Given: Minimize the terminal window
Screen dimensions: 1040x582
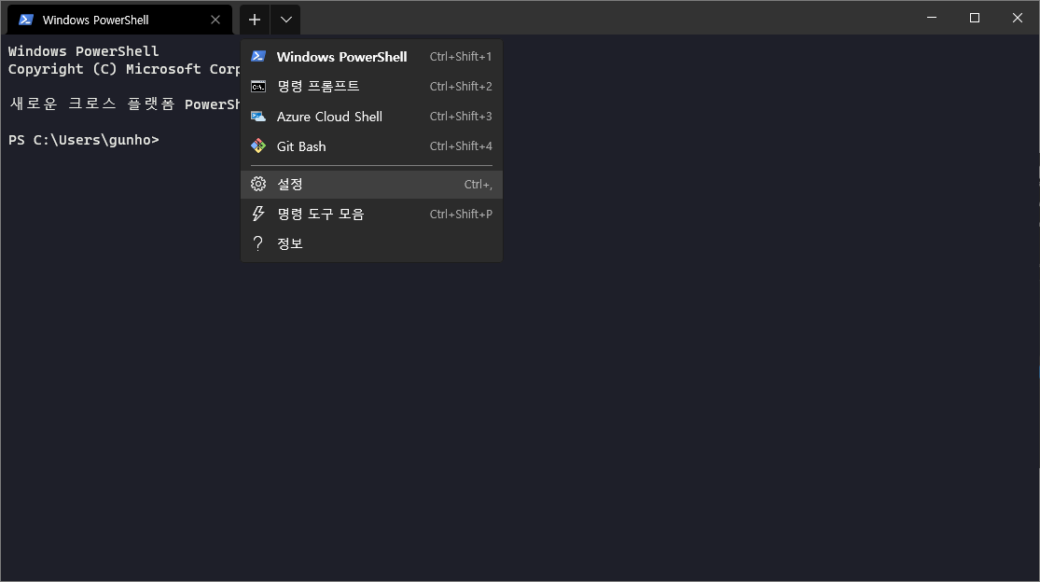Looking at the screenshot, I should tap(931, 18).
